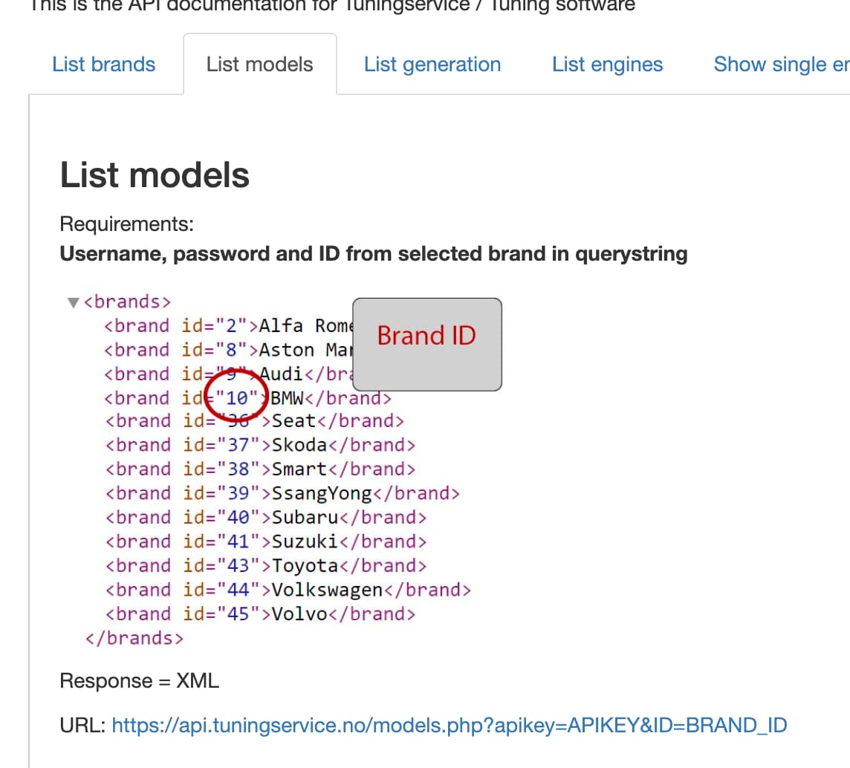Switch to the List brands tab
The height and width of the screenshot is (768, 850).
104,65
